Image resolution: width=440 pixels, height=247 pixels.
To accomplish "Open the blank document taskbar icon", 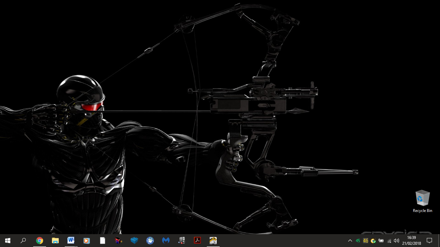I will 102,241.
